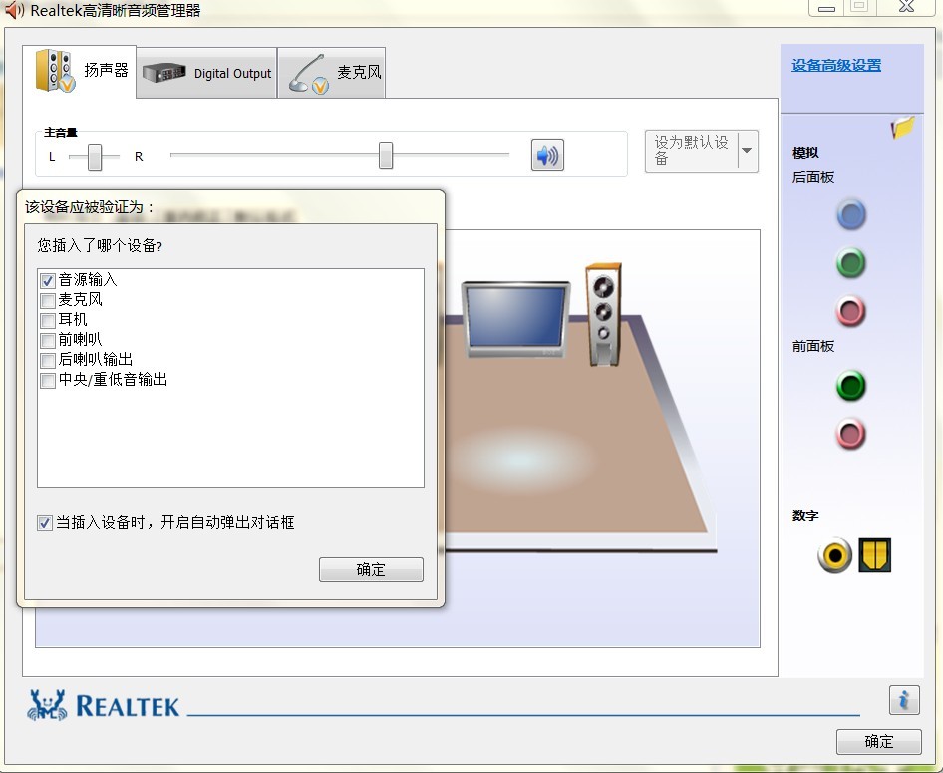Check the 后喇叭输出 checkbox
Viewport: 943px width, 773px height.
48,360
